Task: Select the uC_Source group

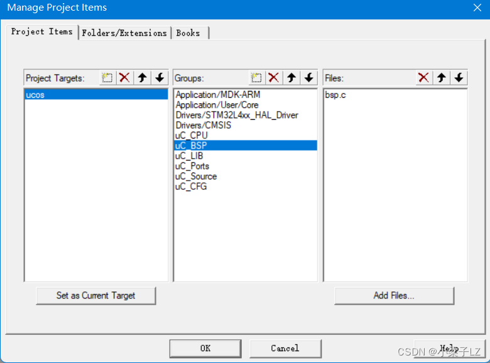Action: click(x=245, y=176)
